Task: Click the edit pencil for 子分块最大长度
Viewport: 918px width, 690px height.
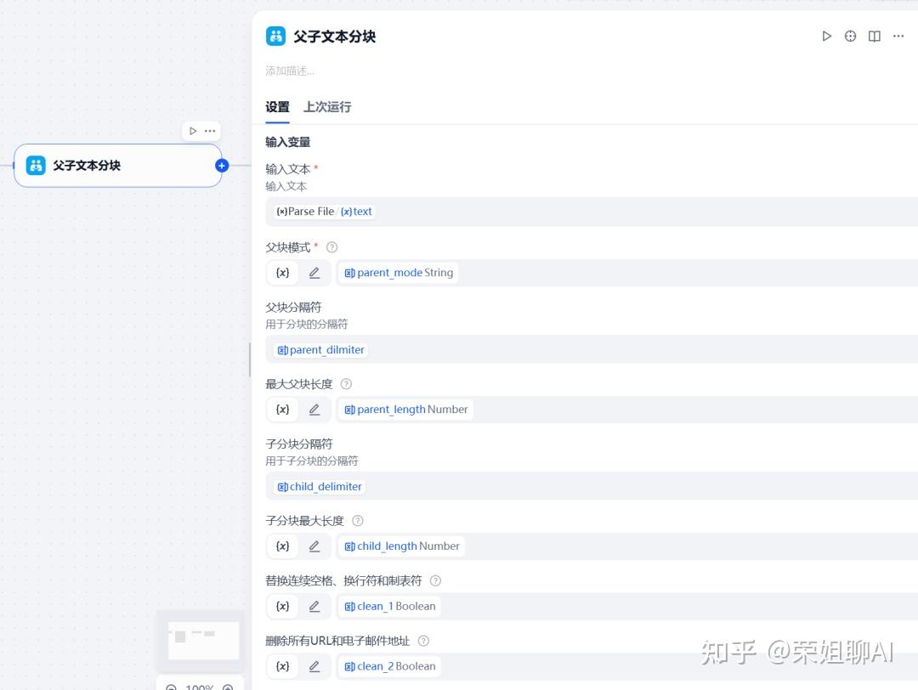Action: [314, 546]
